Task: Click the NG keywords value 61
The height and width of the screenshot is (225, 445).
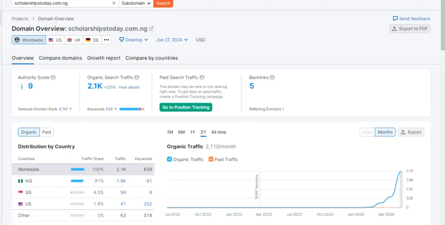Action: point(149,181)
